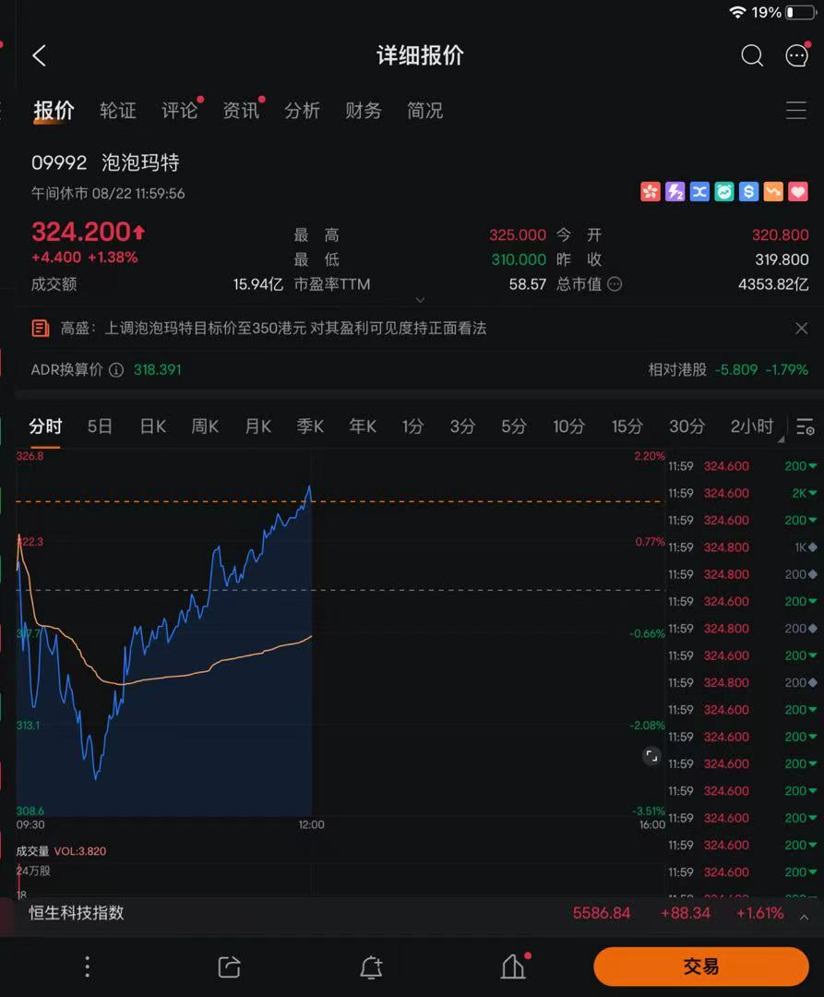Switch to the 财务 tab
Viewport: 824px width, 997px height.
(364, 111)
